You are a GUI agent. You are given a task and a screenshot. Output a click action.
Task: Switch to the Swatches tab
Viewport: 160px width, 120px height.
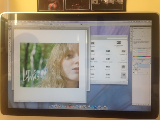[x=139, y=48]
